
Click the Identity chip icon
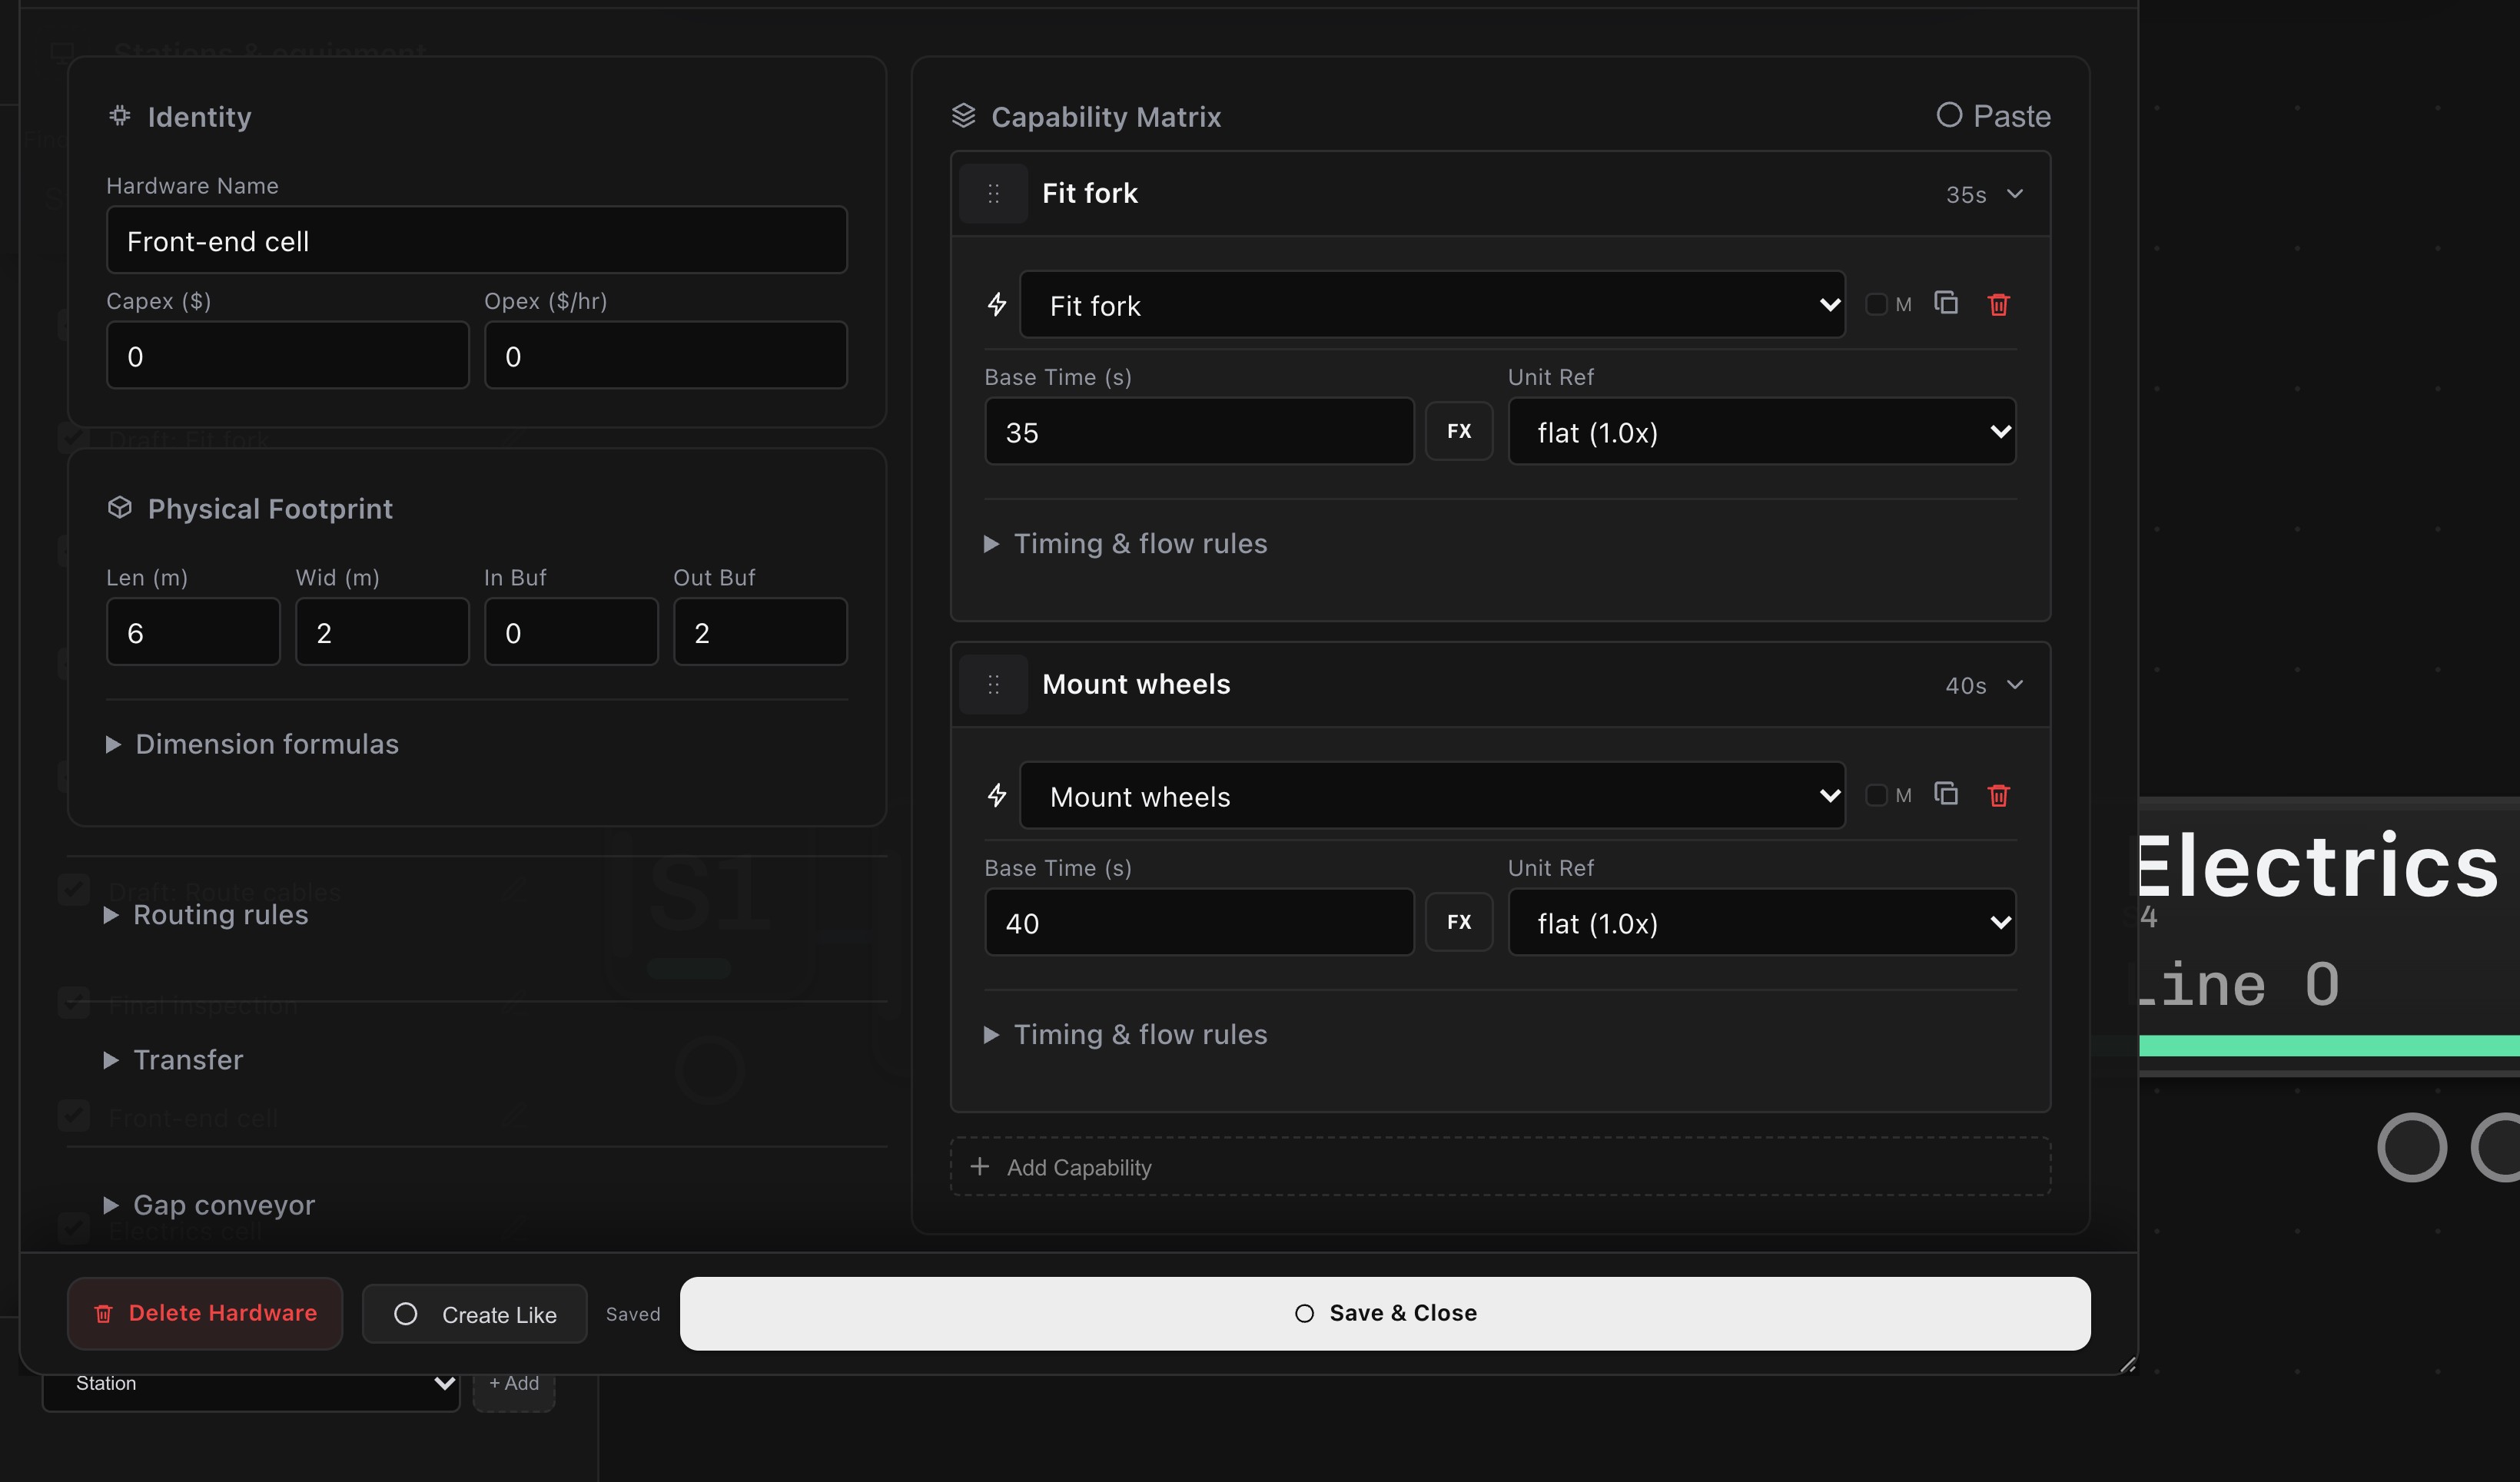[120, 116]
